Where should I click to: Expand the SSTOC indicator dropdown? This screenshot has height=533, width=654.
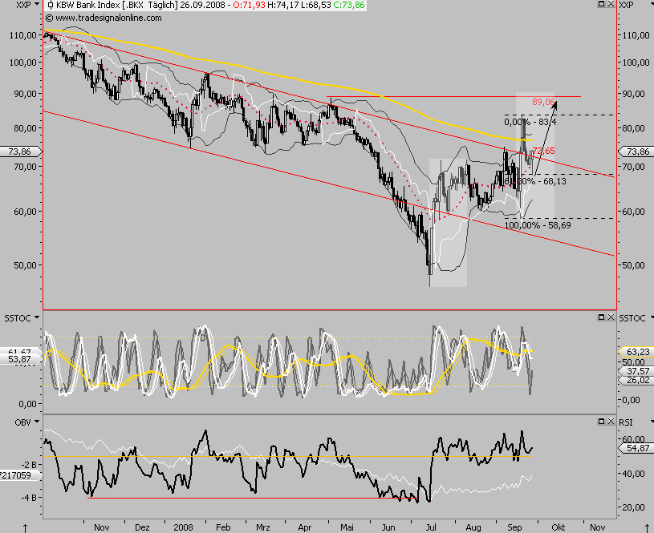click(37, 318)
